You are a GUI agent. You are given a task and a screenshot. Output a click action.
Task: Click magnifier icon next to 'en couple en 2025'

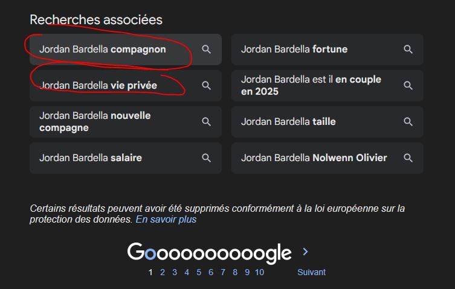coord(408,86)
